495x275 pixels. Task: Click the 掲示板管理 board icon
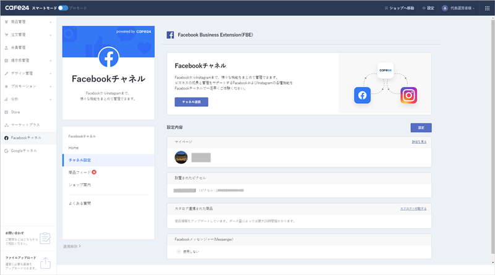coord(6,61)
